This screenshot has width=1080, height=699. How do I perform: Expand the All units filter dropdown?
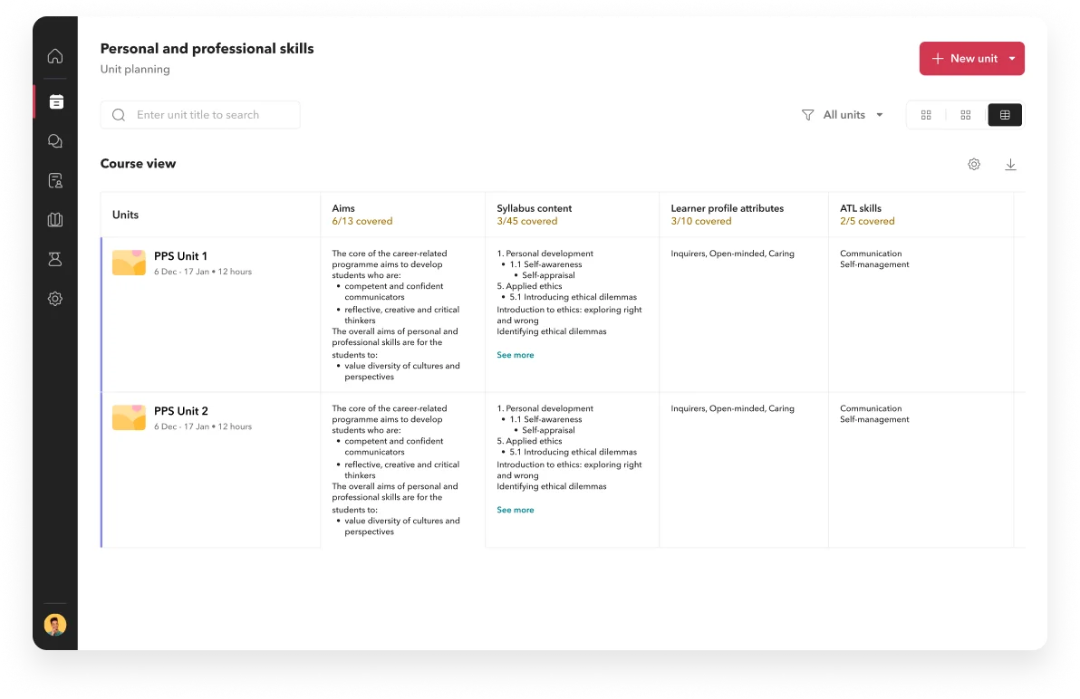point(843,115)
